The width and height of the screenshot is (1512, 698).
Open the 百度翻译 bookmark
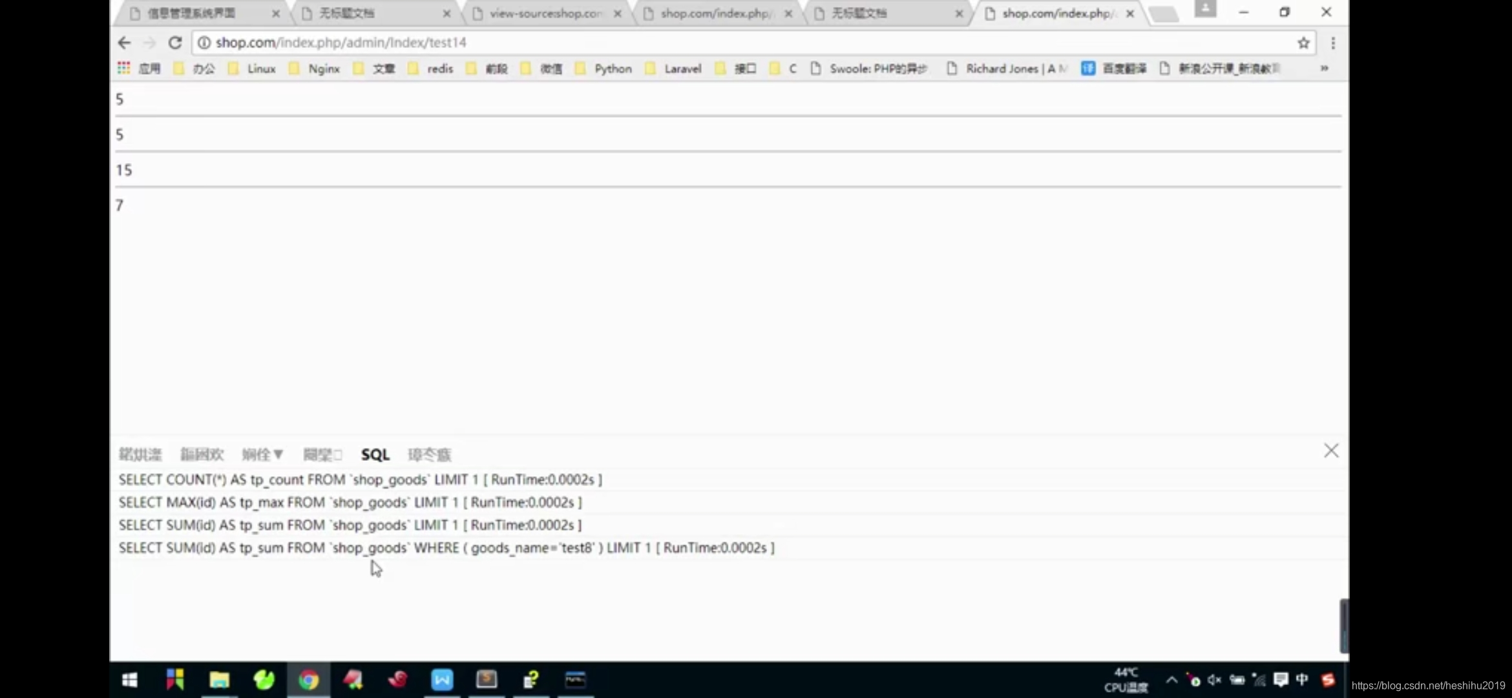coord(1114,69)
